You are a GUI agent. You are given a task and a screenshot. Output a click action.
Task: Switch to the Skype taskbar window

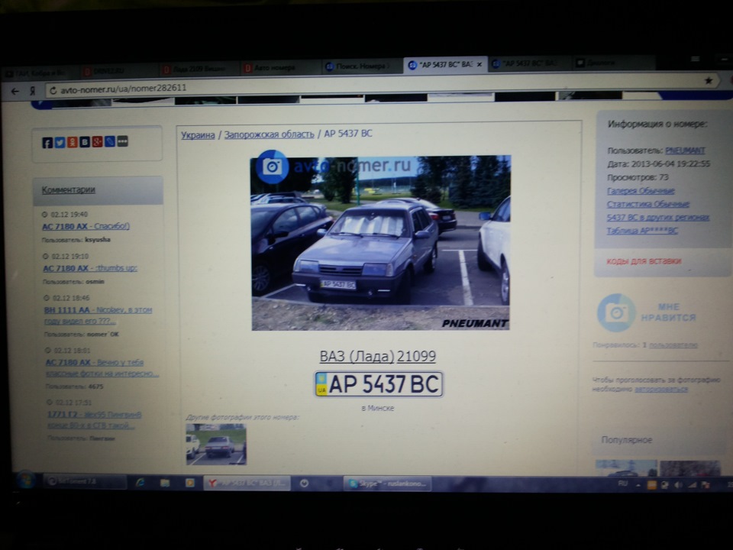coord(388,483)
